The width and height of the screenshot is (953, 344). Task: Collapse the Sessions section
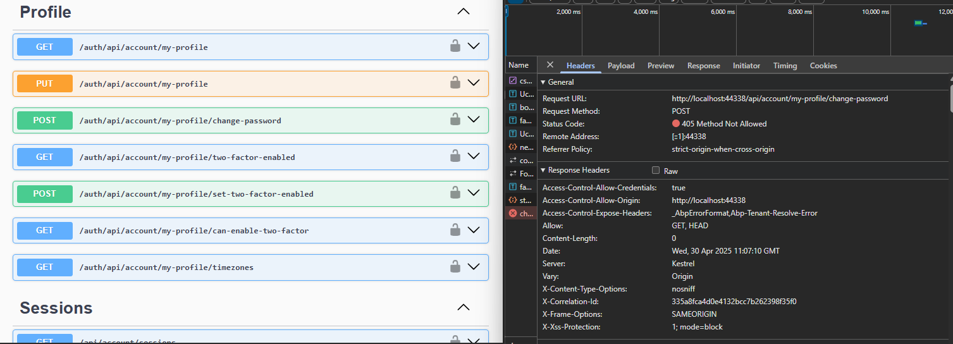coord(464,307)
